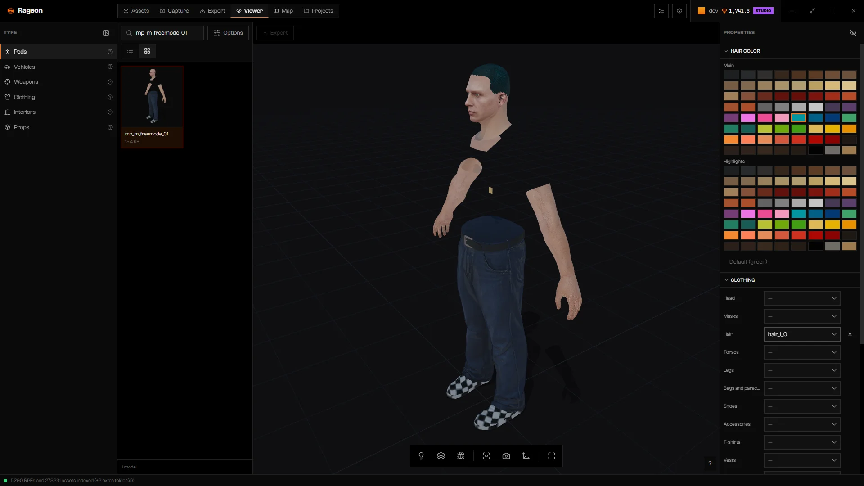Take a screenshot with the camera icon

[506, 456]
